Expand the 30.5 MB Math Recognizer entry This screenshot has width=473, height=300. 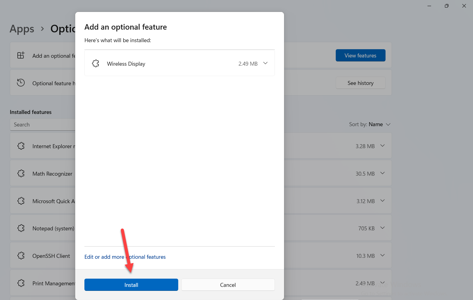click(382, 173)
